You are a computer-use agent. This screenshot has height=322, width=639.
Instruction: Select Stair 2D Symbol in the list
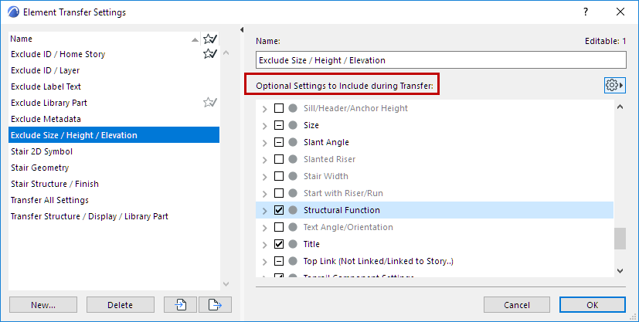click(x=39, y=151)
